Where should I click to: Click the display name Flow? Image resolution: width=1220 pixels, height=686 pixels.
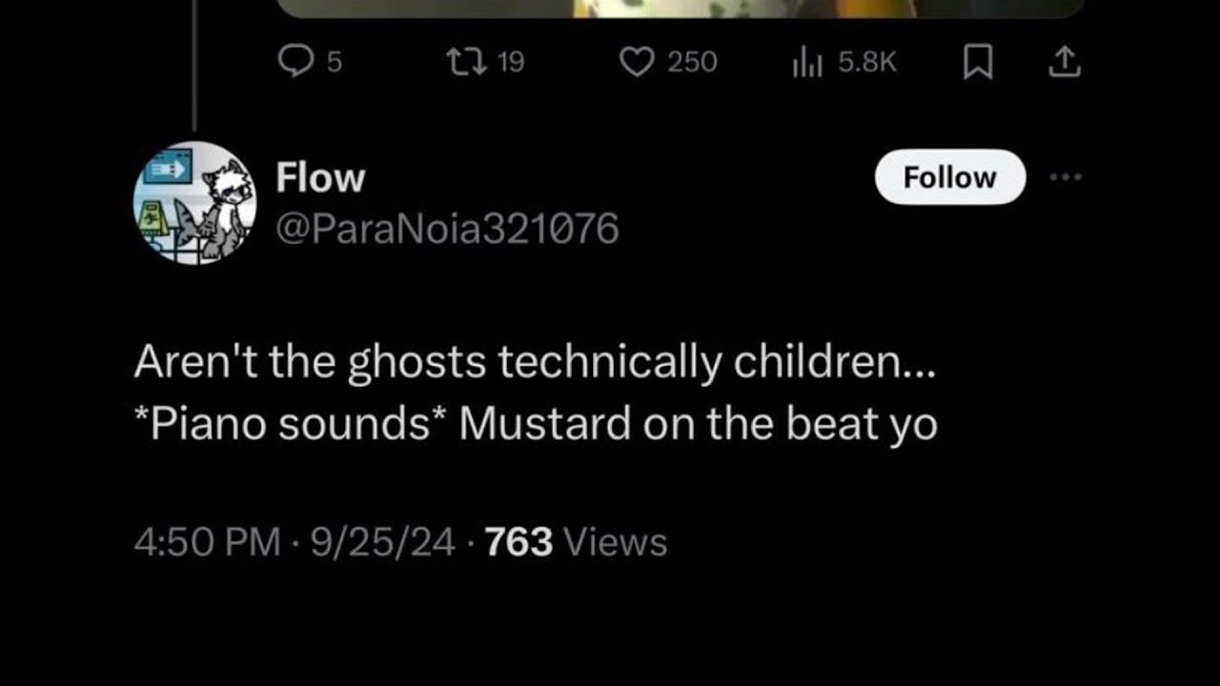[x=320, y=177]
